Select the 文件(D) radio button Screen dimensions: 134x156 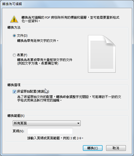point(14,36)
